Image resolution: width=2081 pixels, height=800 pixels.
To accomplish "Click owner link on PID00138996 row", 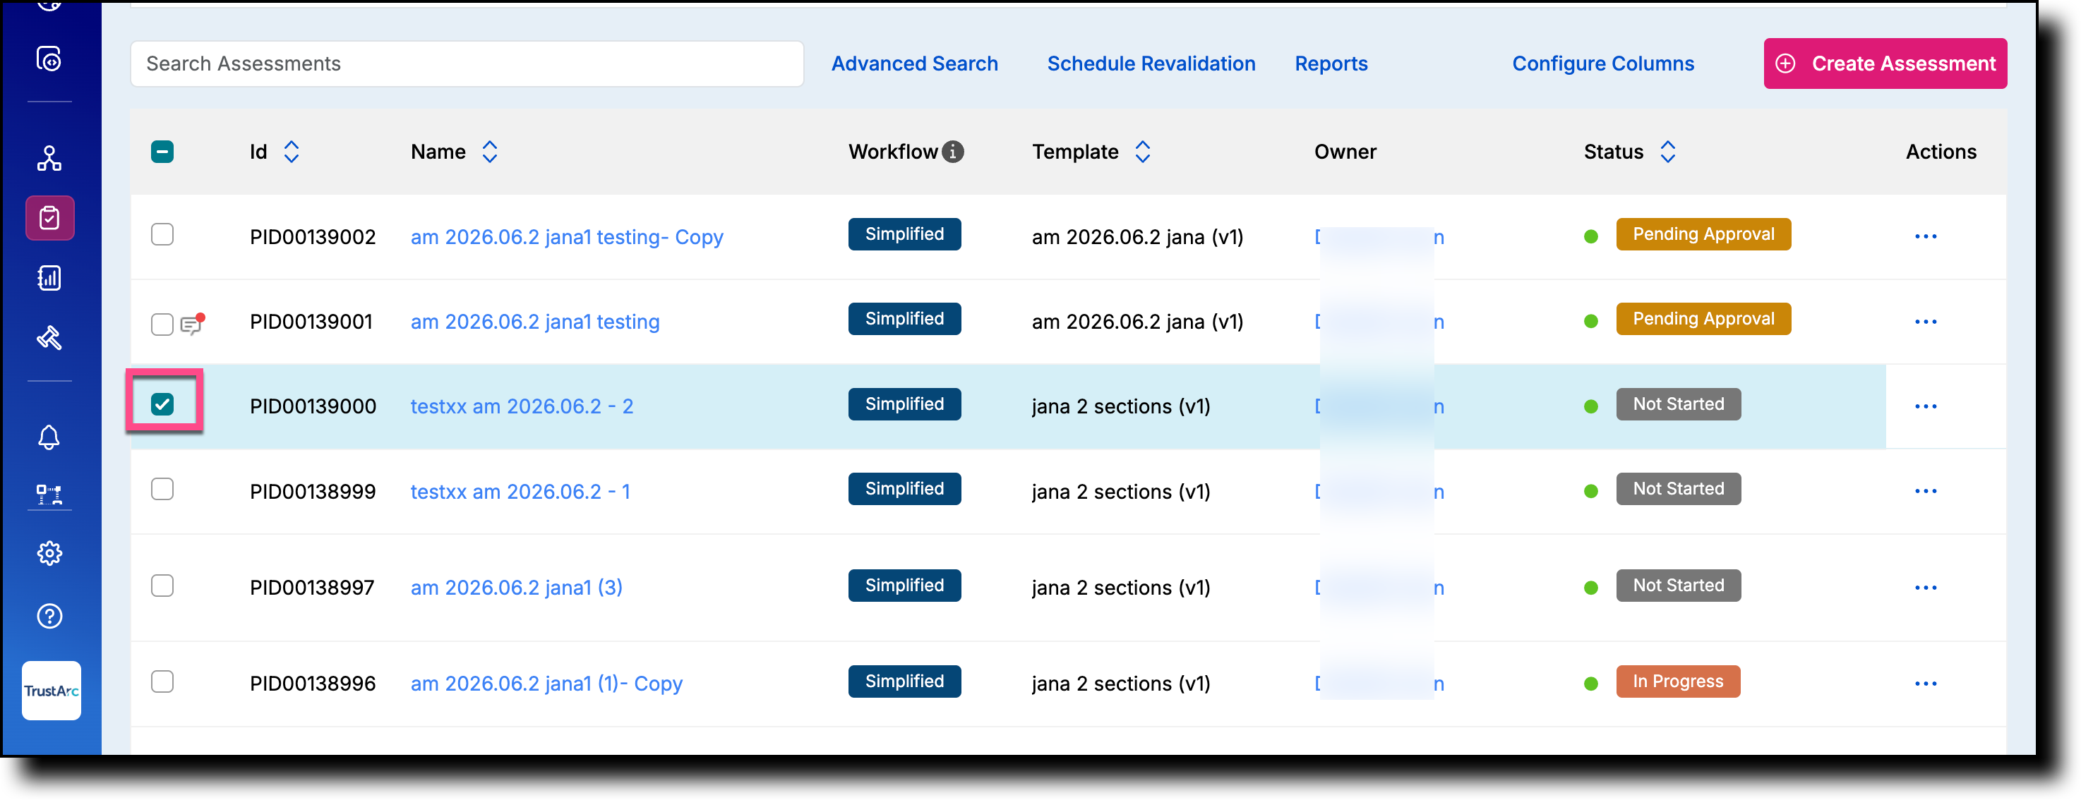I will pos(1380,684).
